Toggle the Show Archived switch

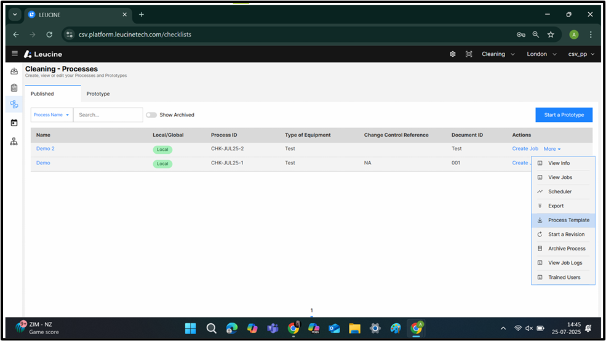[151, 115]
